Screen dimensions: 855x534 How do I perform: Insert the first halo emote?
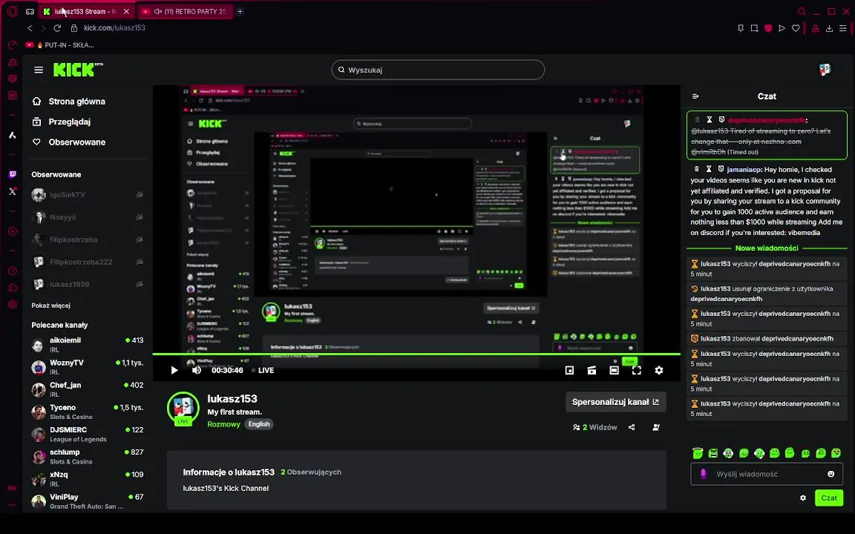click(698, 453)
